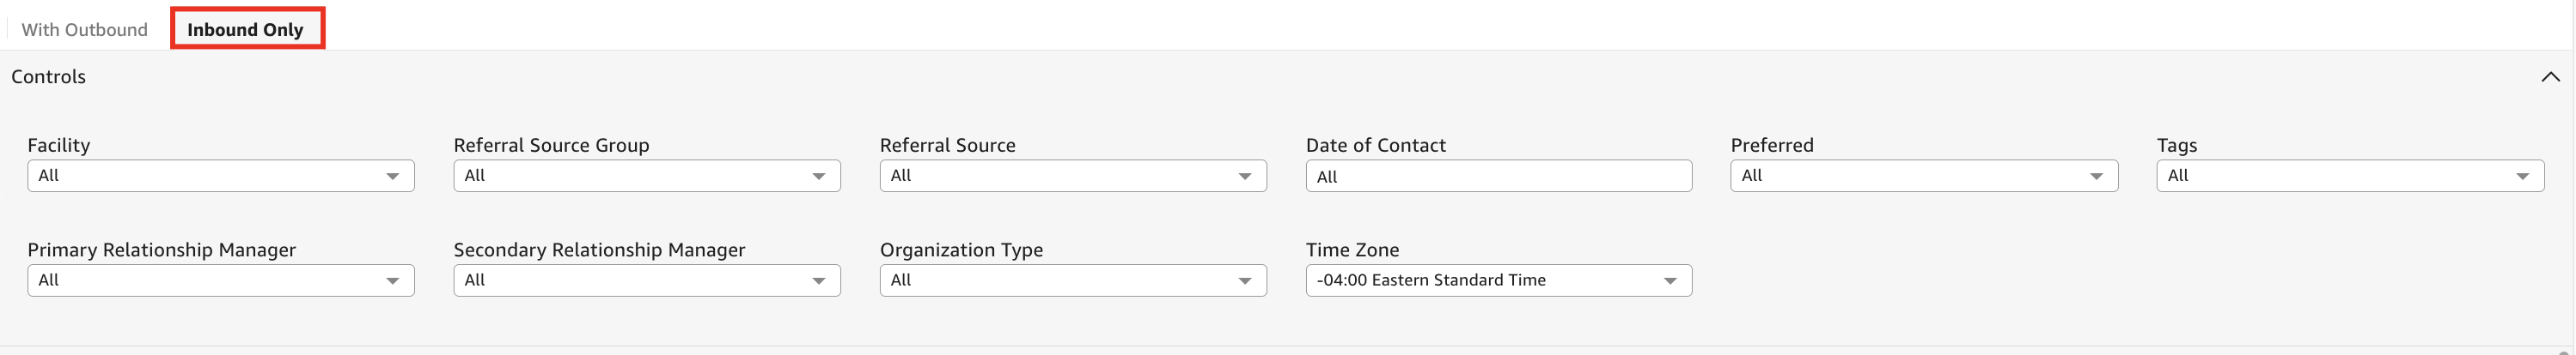Image resolution: width=2576 pixels, height=355 pixels.
Task: Expand the Tags dropdown
Action: pyautogui.click(x=2349, y=176)
